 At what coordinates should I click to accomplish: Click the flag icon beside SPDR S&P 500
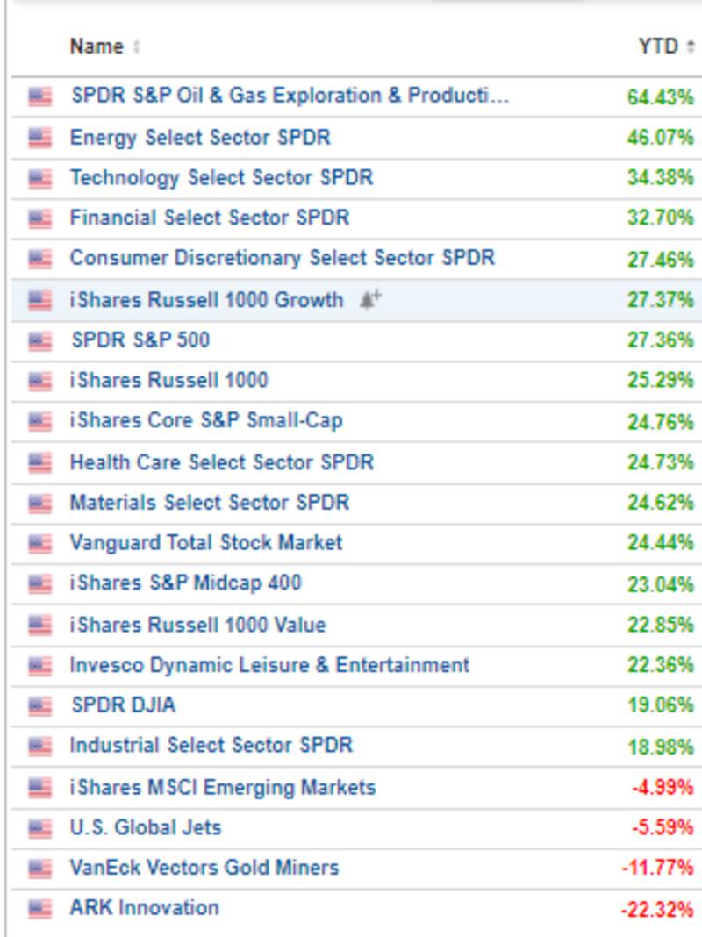[x=39, y=340]
